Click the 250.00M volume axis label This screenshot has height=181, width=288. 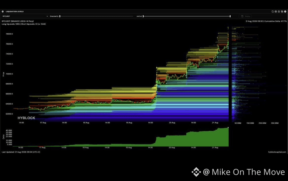[x=263, y=123]
